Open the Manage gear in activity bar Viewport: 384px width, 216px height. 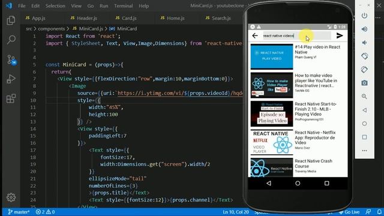[11, 197]
